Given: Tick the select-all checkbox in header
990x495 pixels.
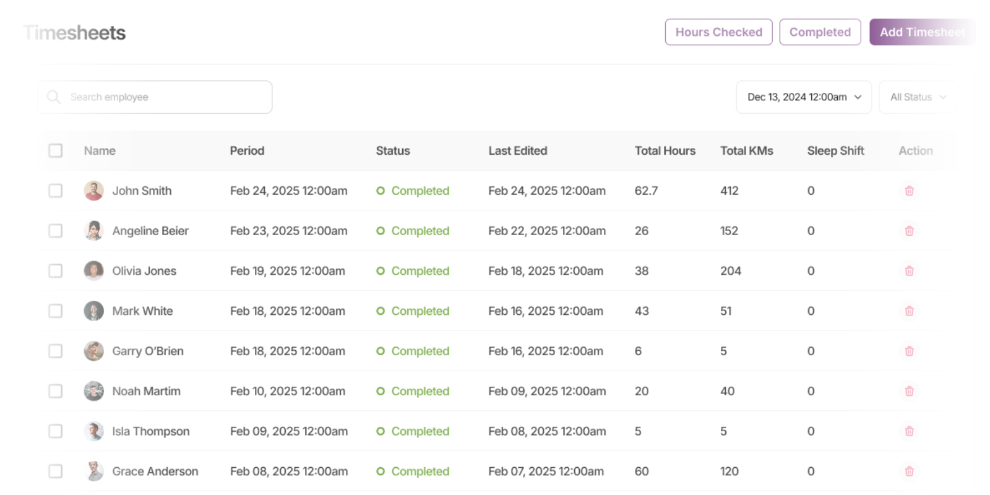Looking at the screenshot, I should click(56, 150).
